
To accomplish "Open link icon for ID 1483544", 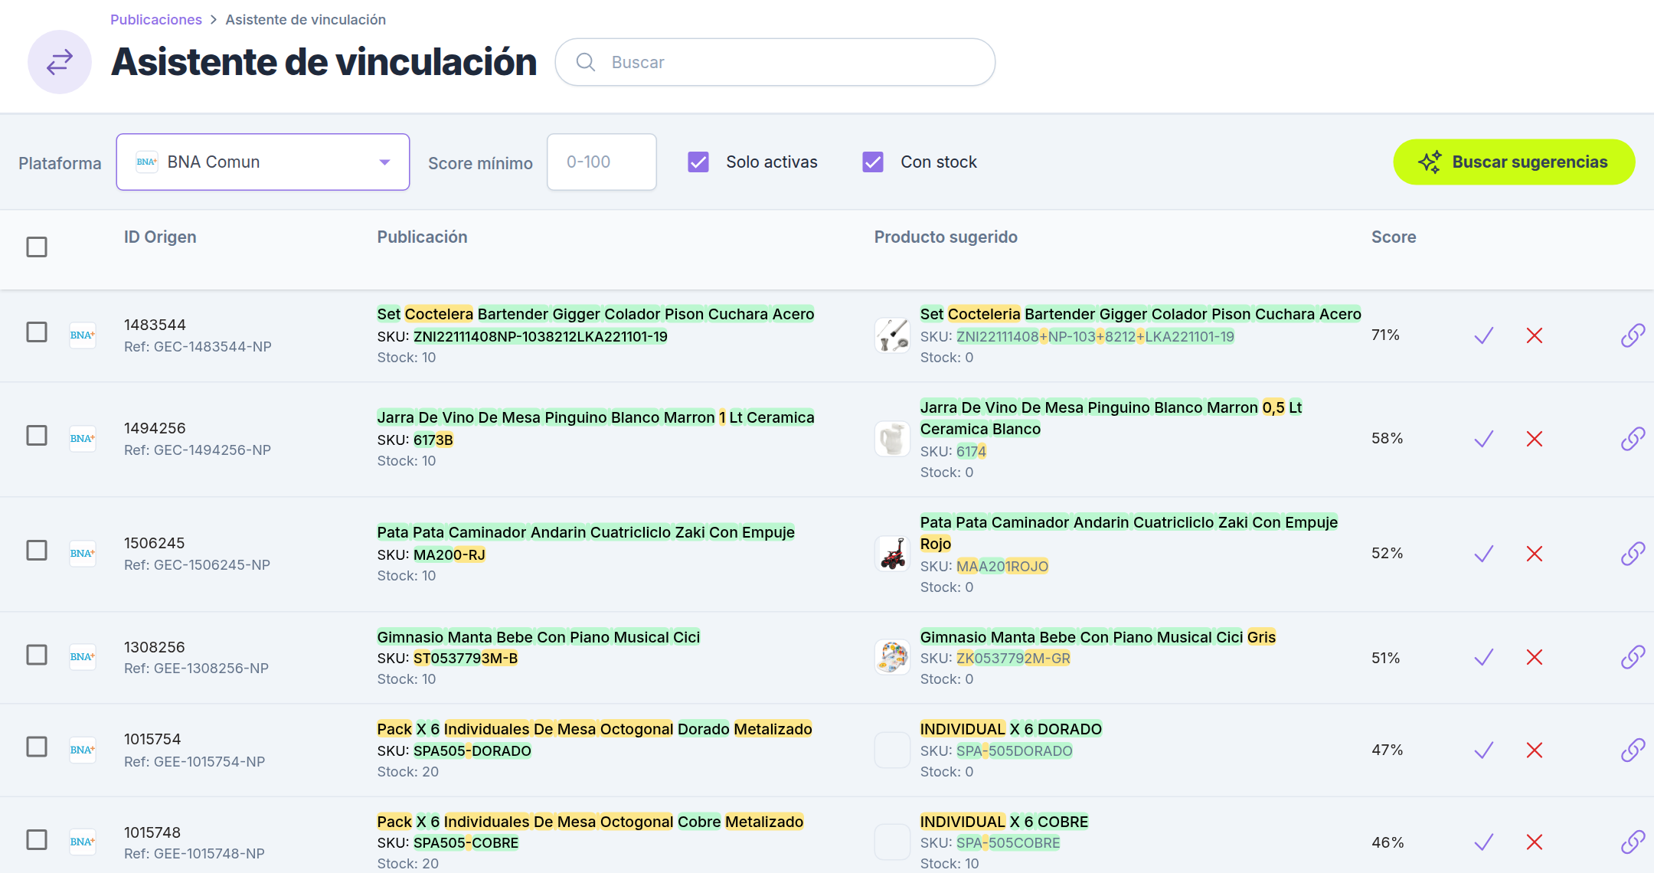I will pos(1633,335).
